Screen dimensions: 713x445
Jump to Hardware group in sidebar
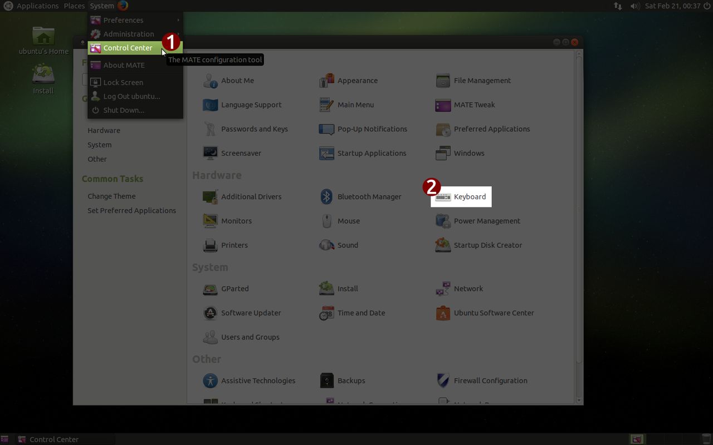coord(104,131)
